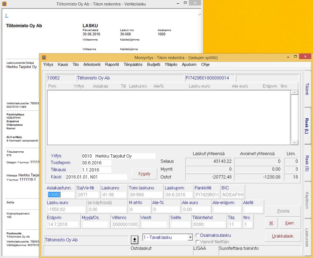Click the BIC field showing NDEAFIHI
Screen dimensions: 313x258
233,195
